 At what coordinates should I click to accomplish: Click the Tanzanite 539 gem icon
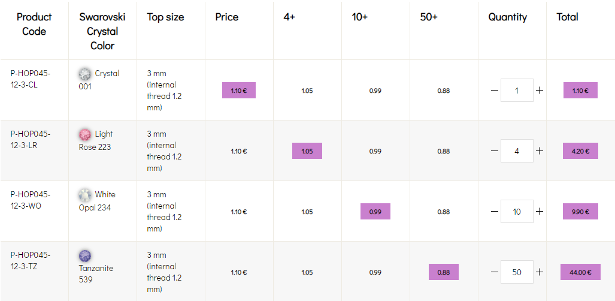click(86, 256)
